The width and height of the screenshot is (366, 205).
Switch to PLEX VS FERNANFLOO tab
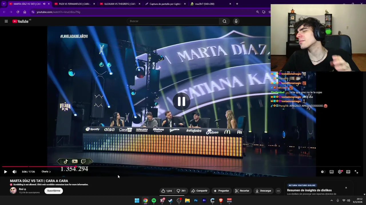[74, 4]
